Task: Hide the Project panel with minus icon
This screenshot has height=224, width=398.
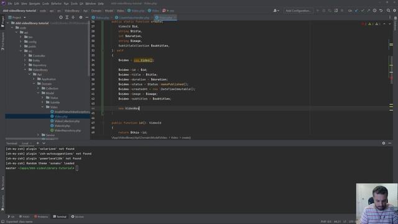Action: [87, 17]
